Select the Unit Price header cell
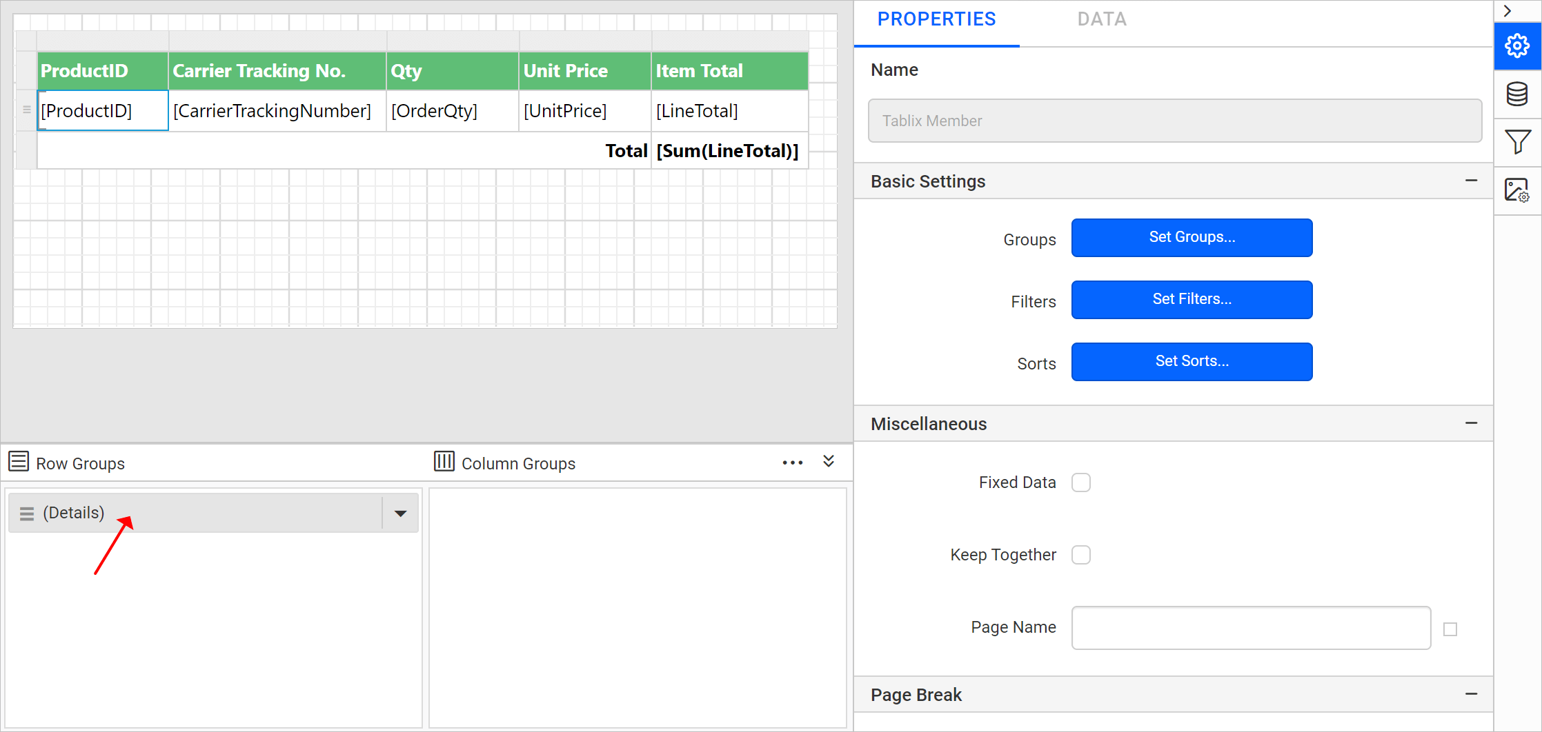 [x=585, y=70]
